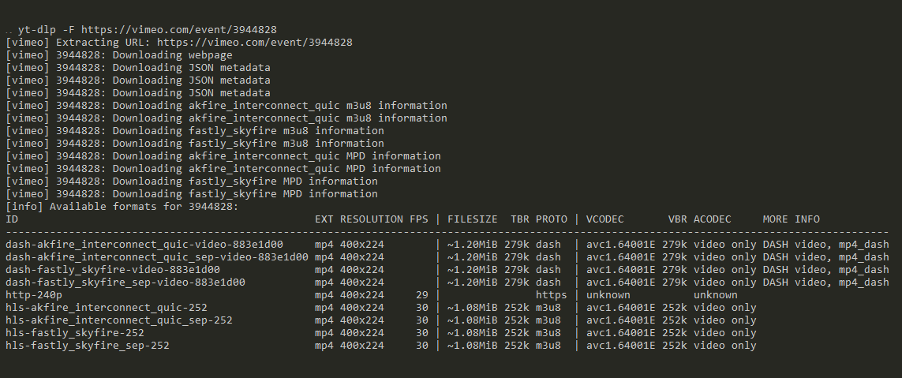Click the TBR column header
902x378 pixels.
point(520,219)
